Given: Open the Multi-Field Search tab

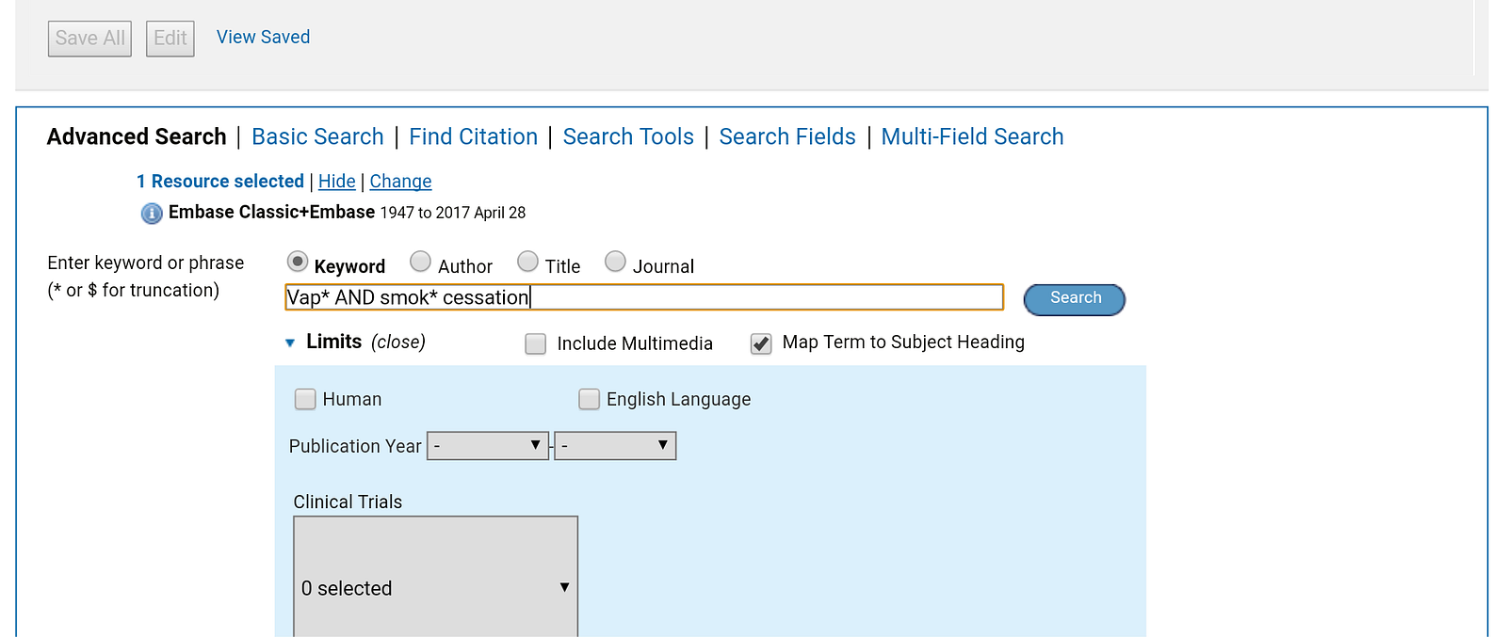Looking at the screenshot, I should pos(972,137).
